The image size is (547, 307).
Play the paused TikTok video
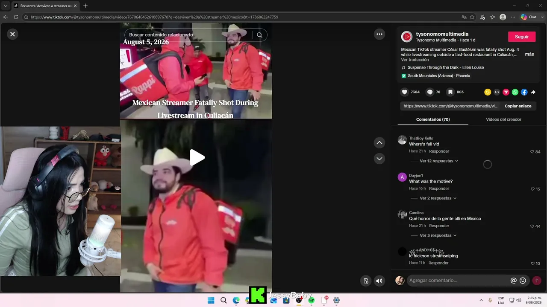tap(197, 157)
